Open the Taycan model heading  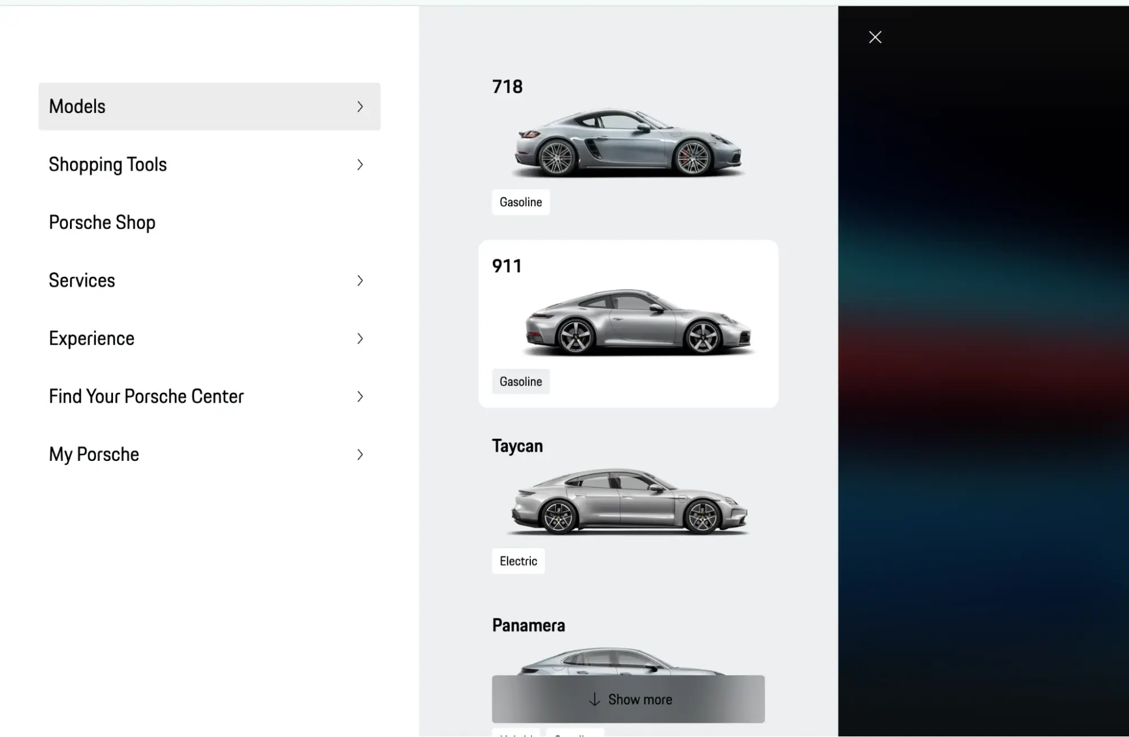tap(517, 446)
